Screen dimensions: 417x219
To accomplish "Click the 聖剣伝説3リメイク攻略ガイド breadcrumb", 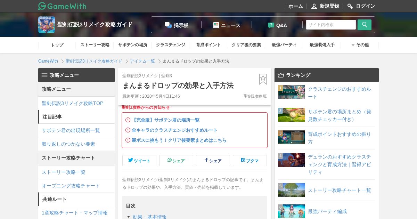I will tap(94, 61).
